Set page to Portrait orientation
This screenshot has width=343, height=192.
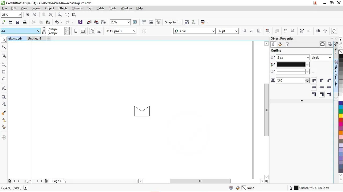[x=76, y=31]
